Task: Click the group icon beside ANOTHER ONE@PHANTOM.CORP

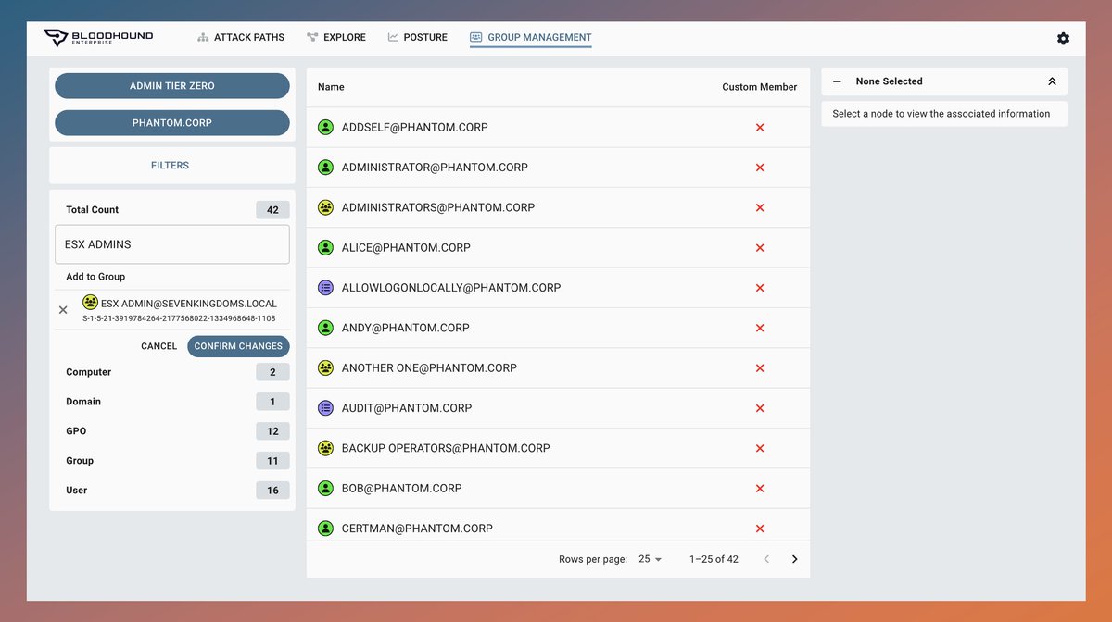Action: click(x=325, y=367)
